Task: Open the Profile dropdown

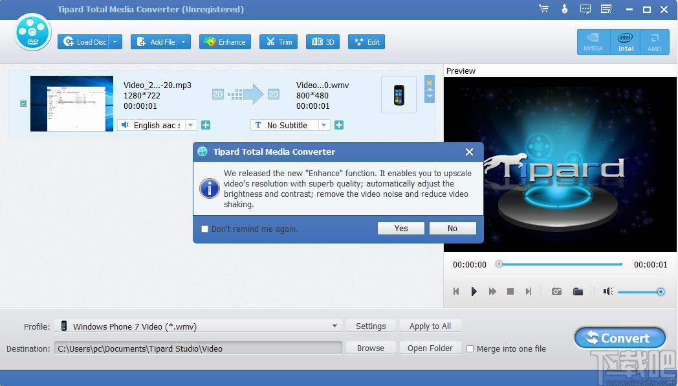Action: 199,326
